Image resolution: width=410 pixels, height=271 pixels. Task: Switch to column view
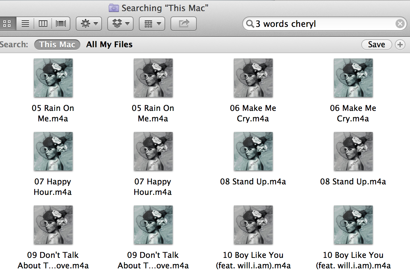click(x=43, y=24)
